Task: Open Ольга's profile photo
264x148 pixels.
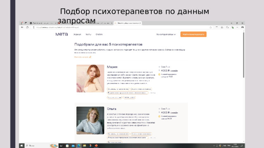Action: click(x=90, y=120)
